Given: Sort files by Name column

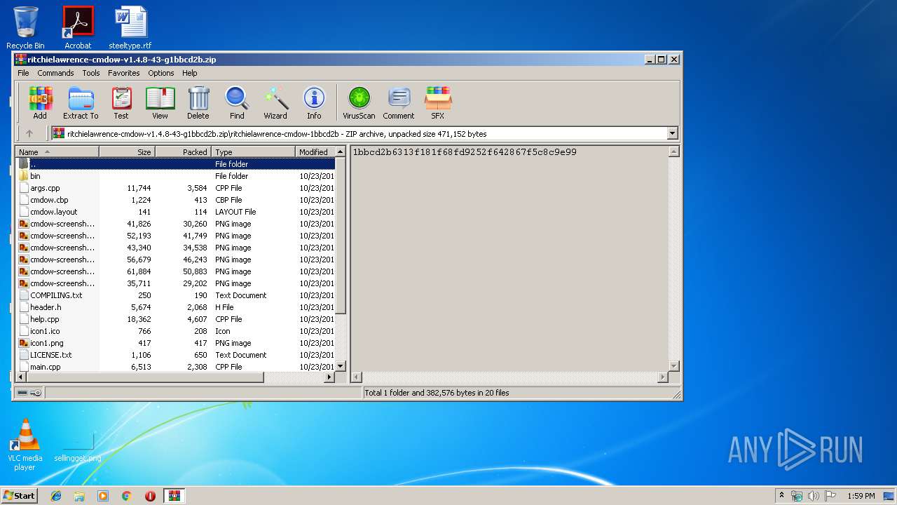Looking at the screenshot, I should click(57, 151).
